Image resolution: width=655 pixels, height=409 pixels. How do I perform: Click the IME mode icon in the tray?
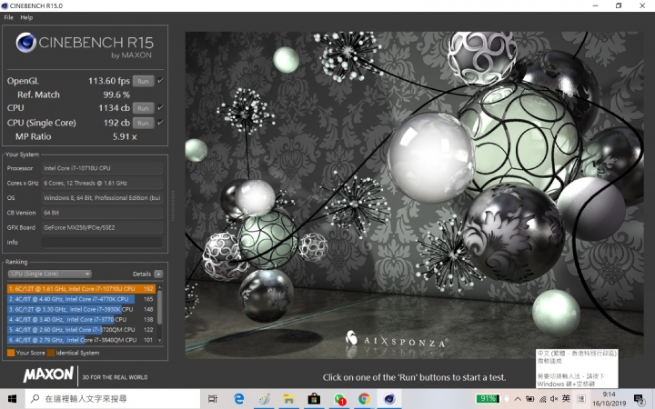tap(581, 399)
